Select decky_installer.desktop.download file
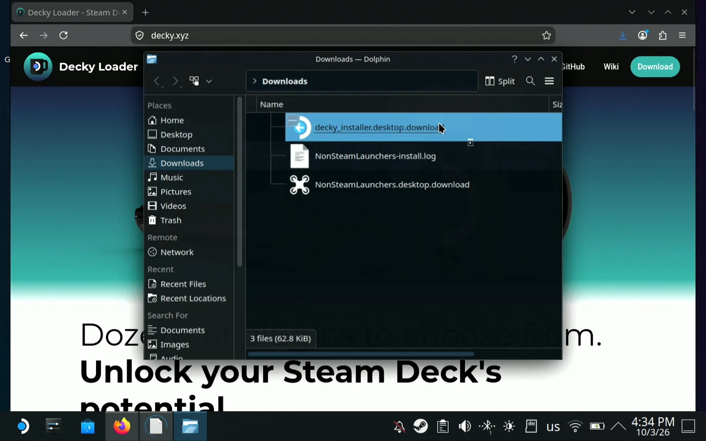 pos(423,127)
